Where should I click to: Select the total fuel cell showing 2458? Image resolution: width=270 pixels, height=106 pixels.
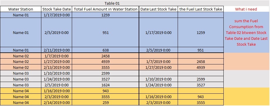(x=106, y=56)
